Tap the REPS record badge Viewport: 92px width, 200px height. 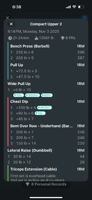coord(47,95)
